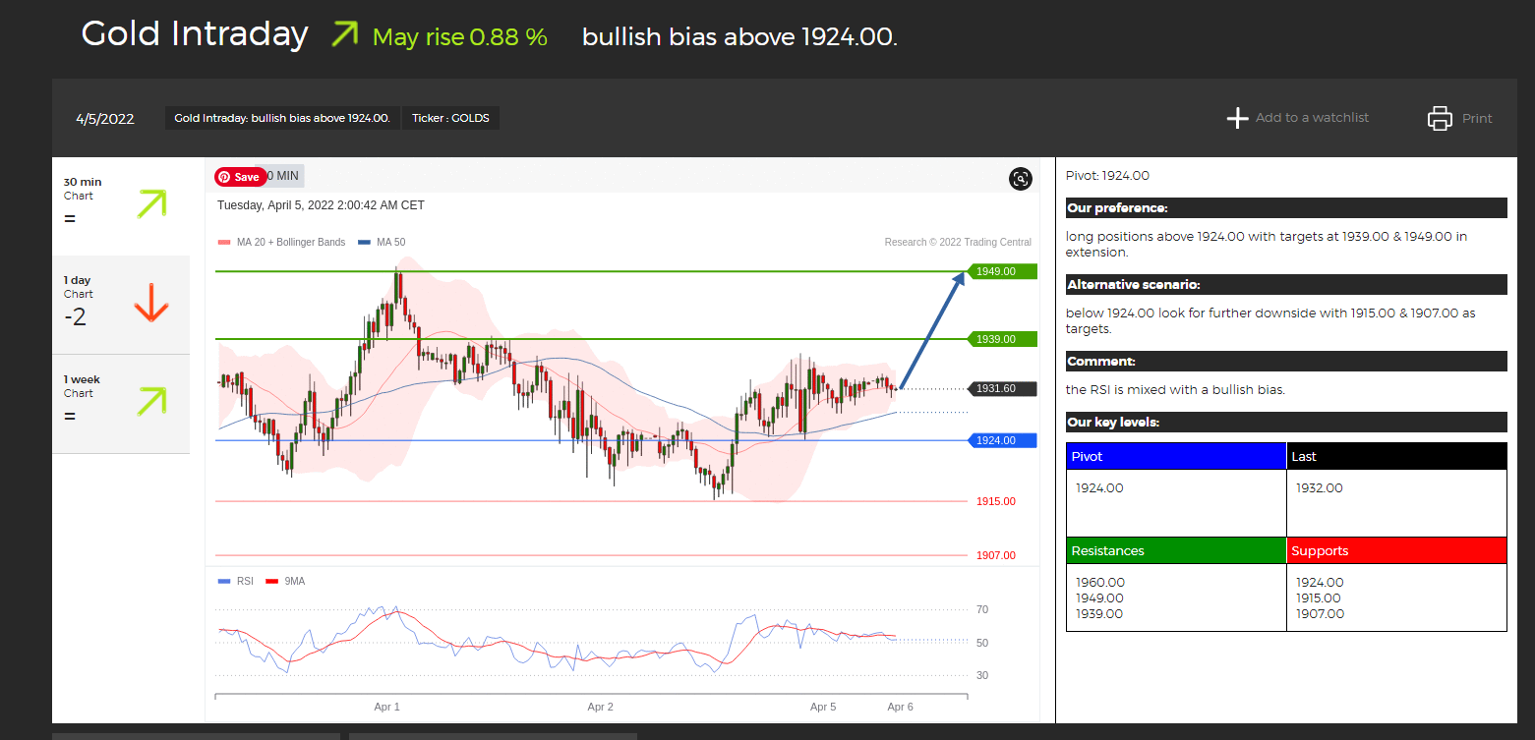Click the 1 day red down arrow

click(151, 303)
